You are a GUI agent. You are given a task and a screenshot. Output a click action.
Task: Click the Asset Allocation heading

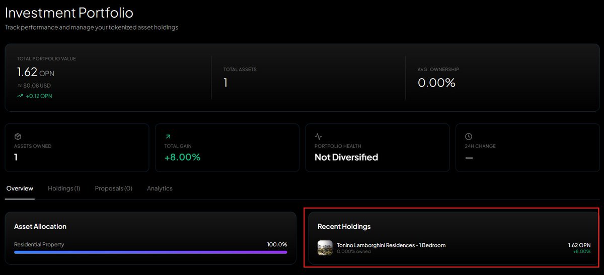click(40, 227)
